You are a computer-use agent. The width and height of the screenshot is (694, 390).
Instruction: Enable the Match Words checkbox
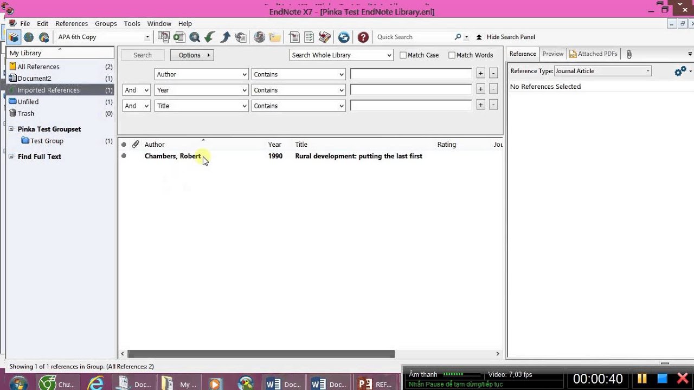point(452,55)
